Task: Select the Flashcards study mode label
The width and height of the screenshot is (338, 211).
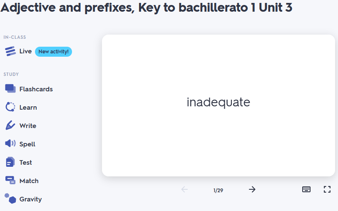Action: tap(36, 89)
